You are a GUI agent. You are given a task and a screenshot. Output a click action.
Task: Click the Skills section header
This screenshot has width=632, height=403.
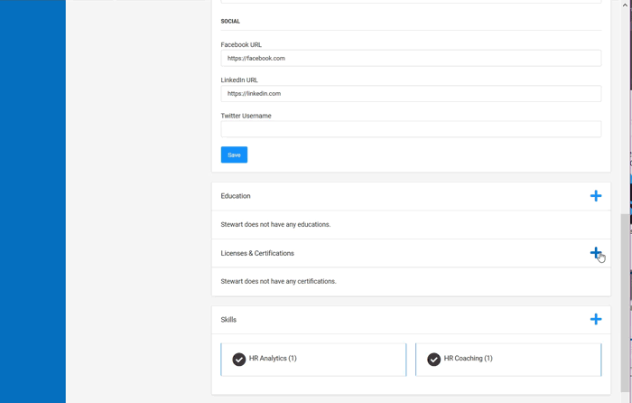point(228,320)
